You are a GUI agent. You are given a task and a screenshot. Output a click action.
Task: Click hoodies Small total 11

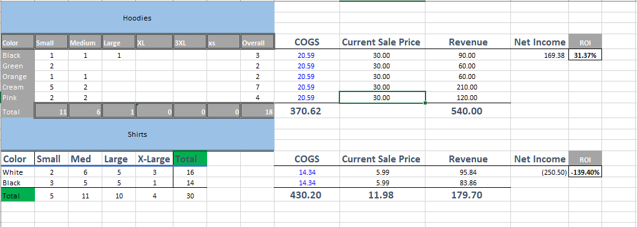coord(51,111)
